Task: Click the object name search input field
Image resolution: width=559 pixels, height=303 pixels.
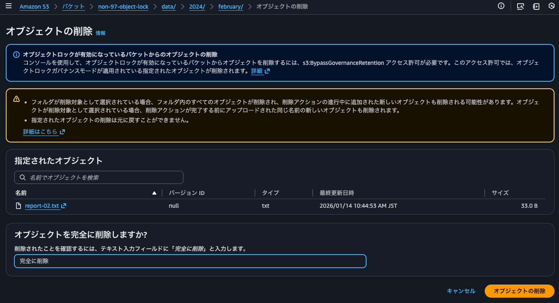Action: click(x=99, y=177)
